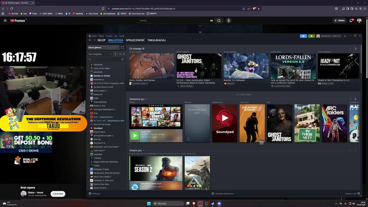Open YouTube account avatar

point(359,20)
